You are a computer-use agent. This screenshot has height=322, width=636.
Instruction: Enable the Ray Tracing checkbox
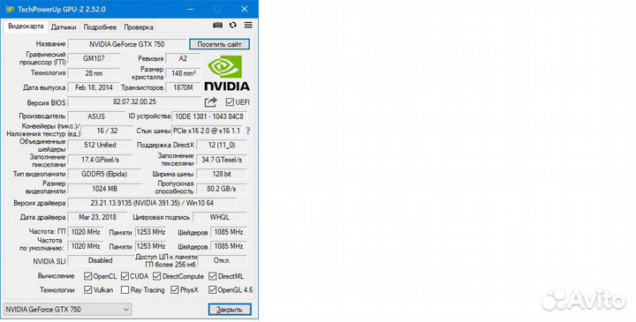[125, 290]
